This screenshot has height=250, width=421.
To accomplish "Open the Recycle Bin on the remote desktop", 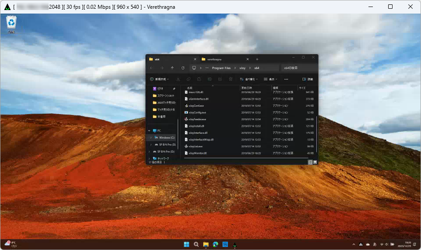I will coord(11,24).
